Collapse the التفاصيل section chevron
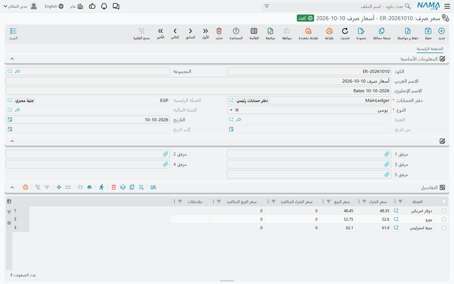Image resolution: width=454 pixels, height=284 pixels. point(12,187)
